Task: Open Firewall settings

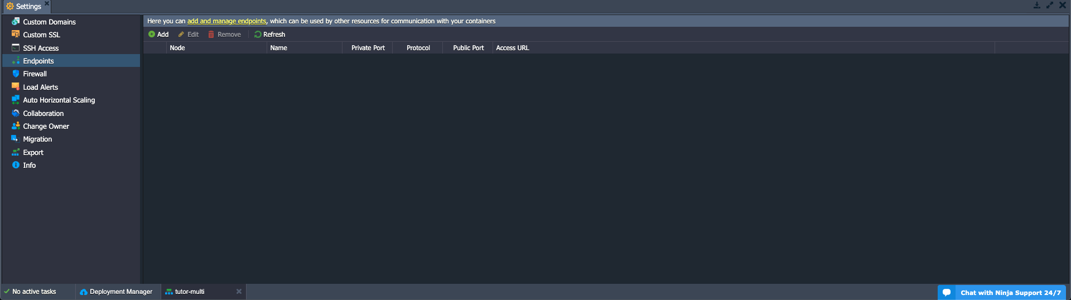Action: (x=71, y=74)
